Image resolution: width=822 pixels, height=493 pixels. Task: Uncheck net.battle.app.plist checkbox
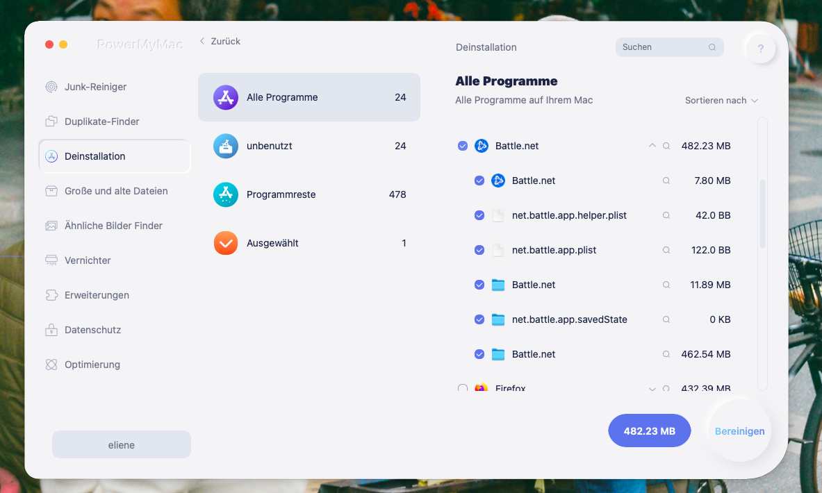pos(479,250)
